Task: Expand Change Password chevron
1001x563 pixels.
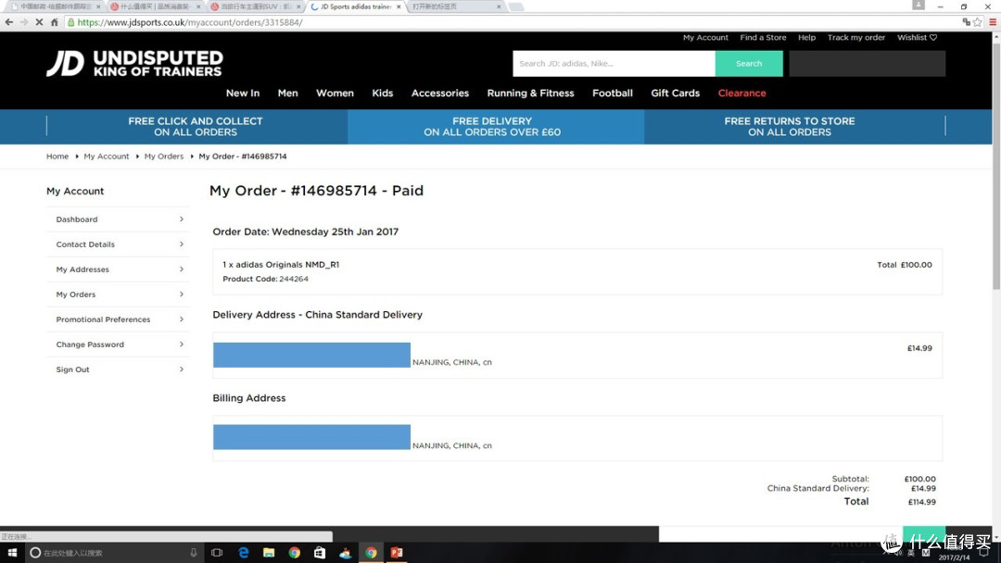Action: [x=182, y=344]
